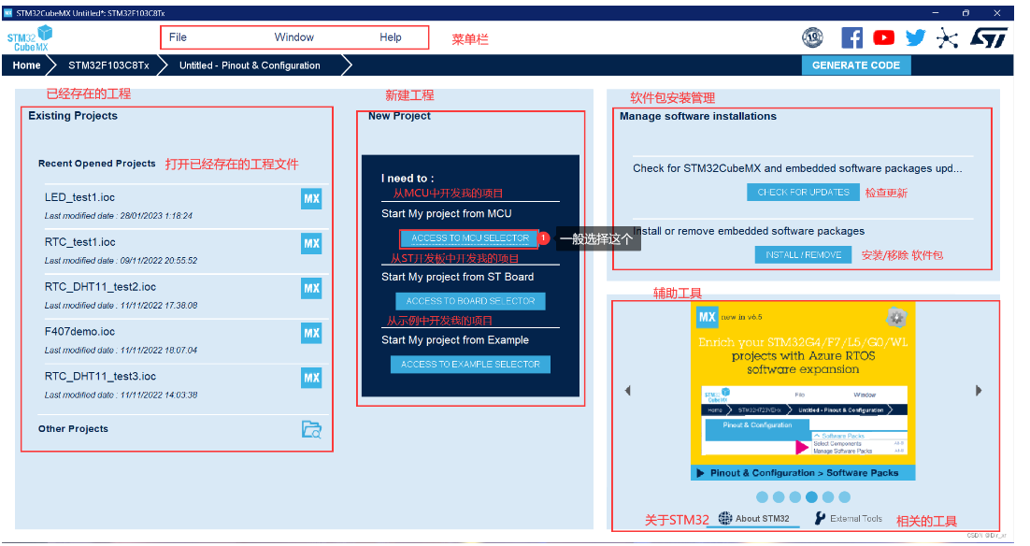1030x546 pixels.
Task: Select the sixth banner carousel dot
Action: click(844, 497)
